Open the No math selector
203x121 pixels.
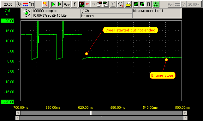(106, 16)
